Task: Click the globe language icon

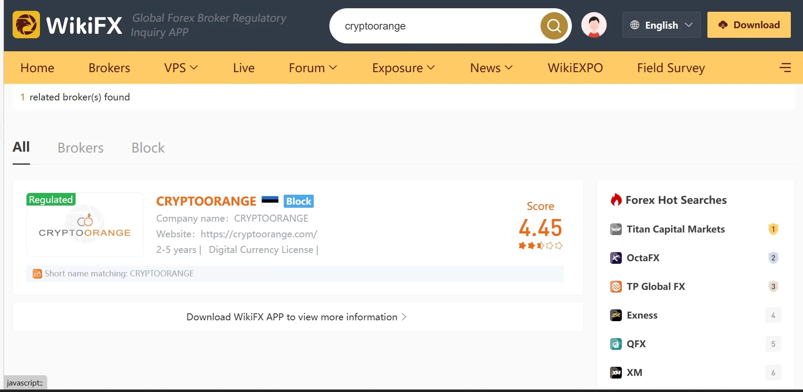Action: pyautogui.click(x=635, y=25)
